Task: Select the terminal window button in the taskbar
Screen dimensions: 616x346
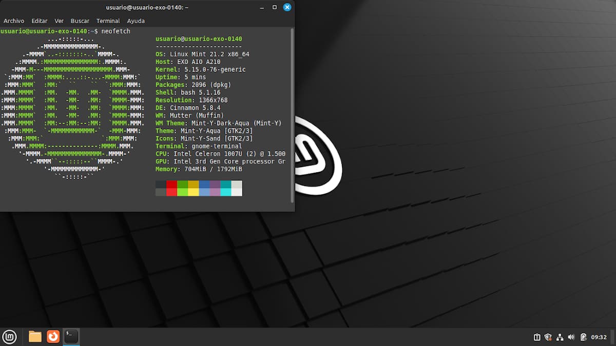Action: [x=71, y=336]
